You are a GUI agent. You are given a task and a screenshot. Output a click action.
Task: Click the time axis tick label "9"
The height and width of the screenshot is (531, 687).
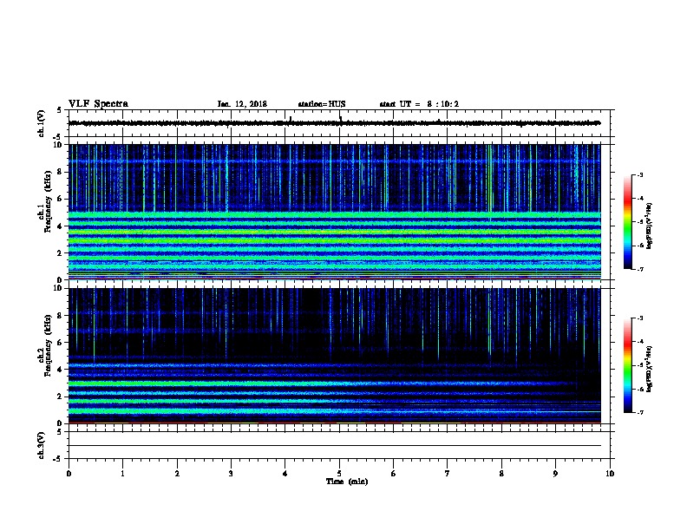click(555, 473)
